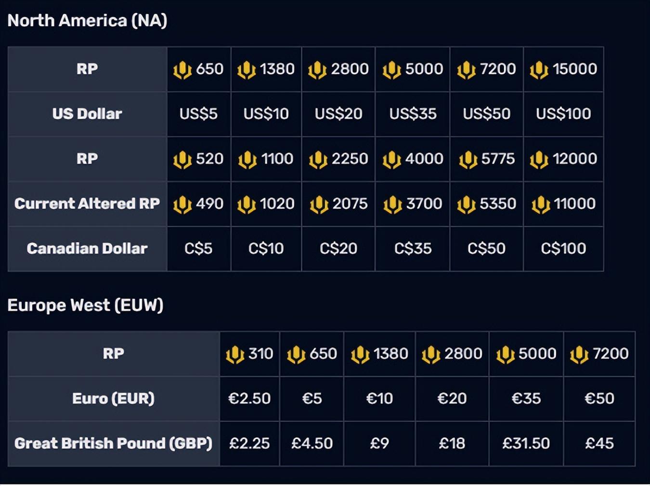Select the C$35 price cell
Viewport: 650px width, 486px height.
(x=413, y=249)
